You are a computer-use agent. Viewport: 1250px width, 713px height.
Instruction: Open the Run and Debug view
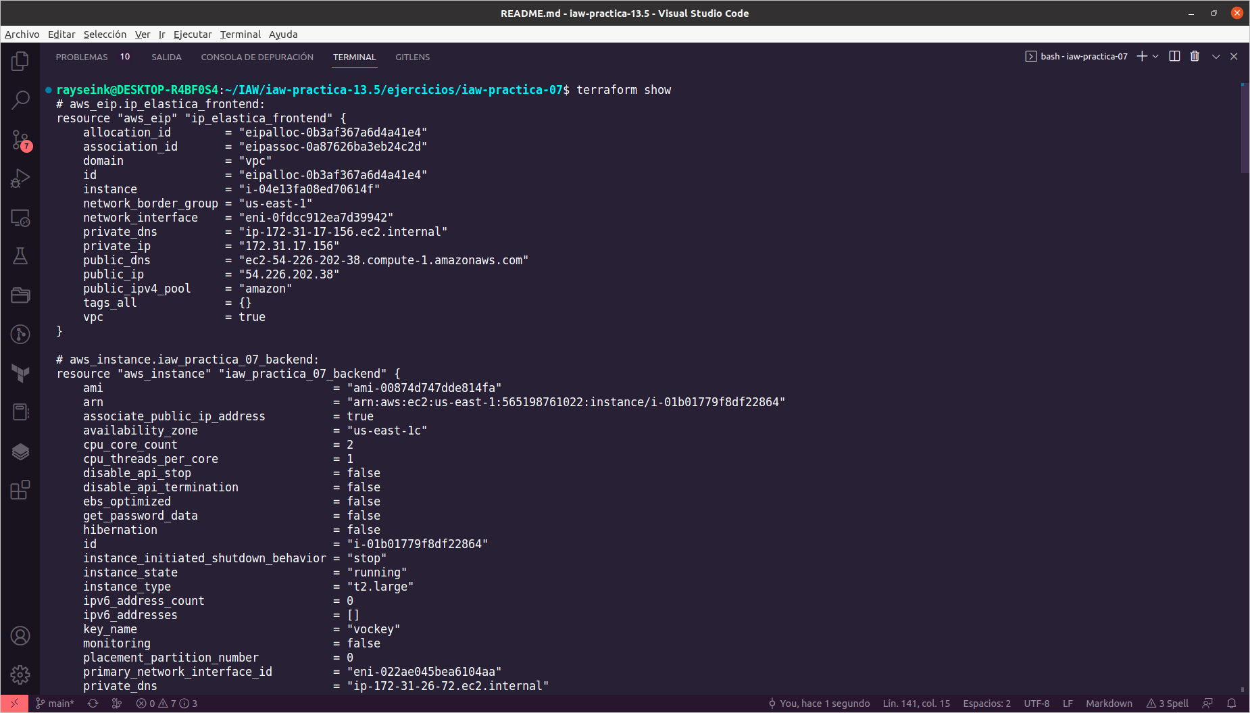[x=20, y=178]
